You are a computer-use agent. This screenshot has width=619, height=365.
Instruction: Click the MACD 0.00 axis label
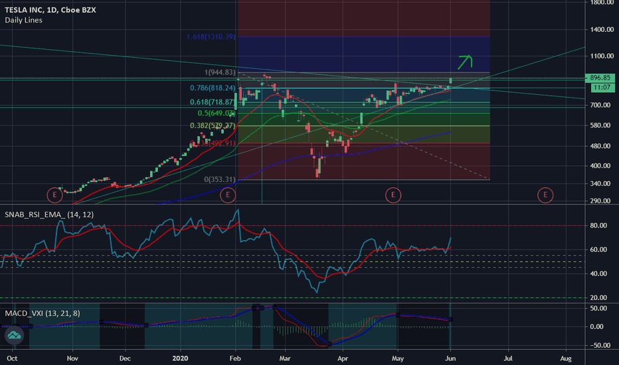tap(596, 327)
